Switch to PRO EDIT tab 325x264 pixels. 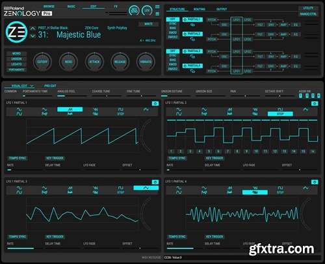click(50, 86)
